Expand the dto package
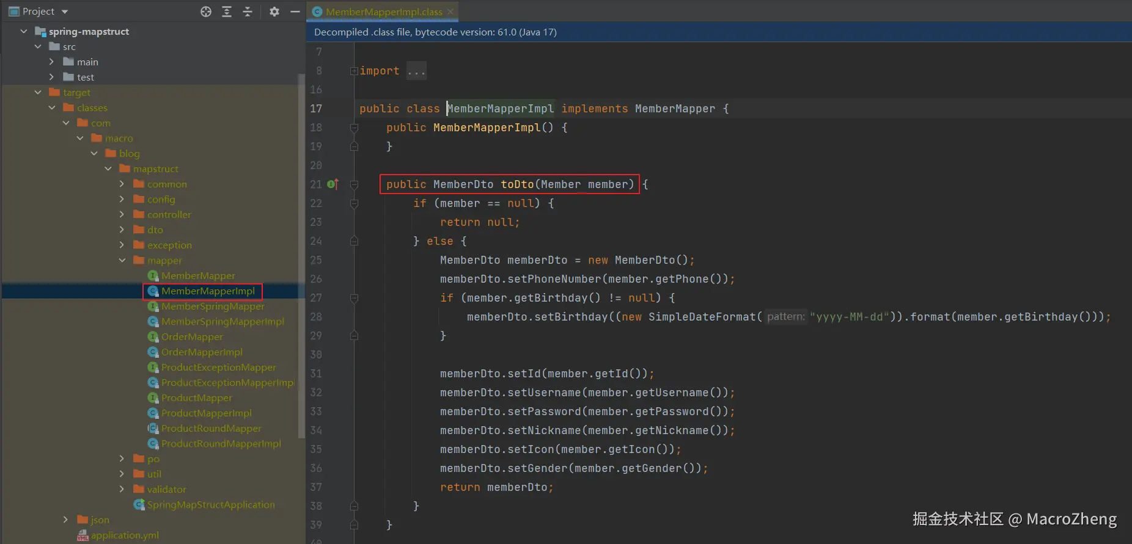Screen dimensions: 1132x544 tap(122, 230)
